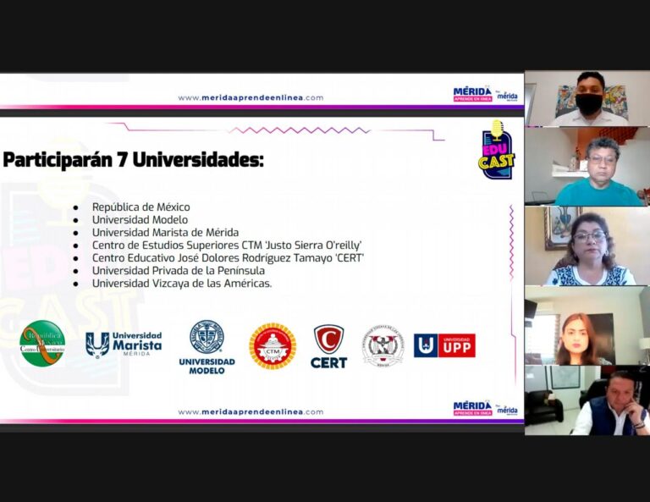This screenshot has height=502, width=650.
Task: Click the Universidad Vizcaya round seal logo
Action: click(x=383, y=345)
